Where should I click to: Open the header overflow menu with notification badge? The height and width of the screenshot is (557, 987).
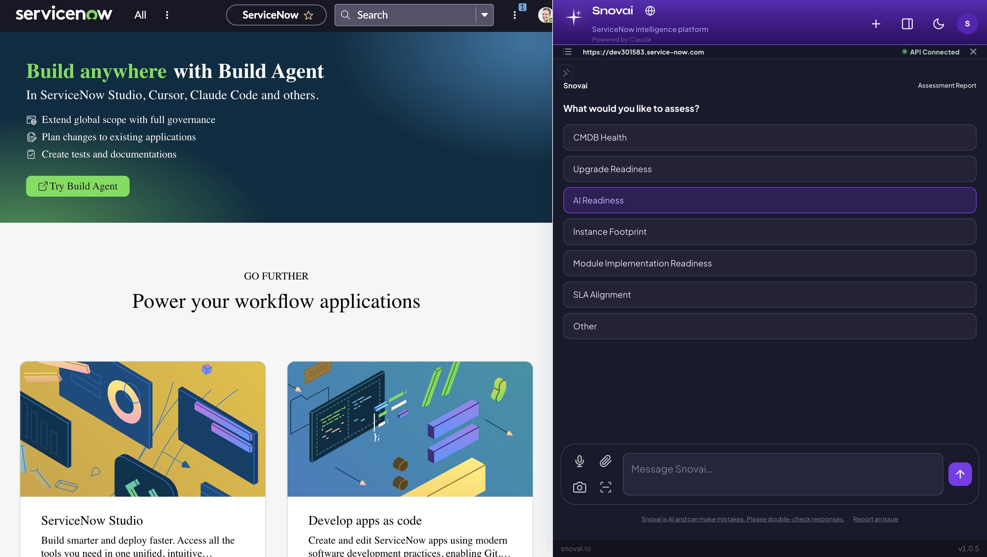(515, 15)
